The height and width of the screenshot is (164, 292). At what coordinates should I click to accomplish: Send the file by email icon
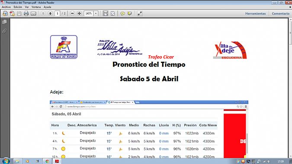(33, 13)
